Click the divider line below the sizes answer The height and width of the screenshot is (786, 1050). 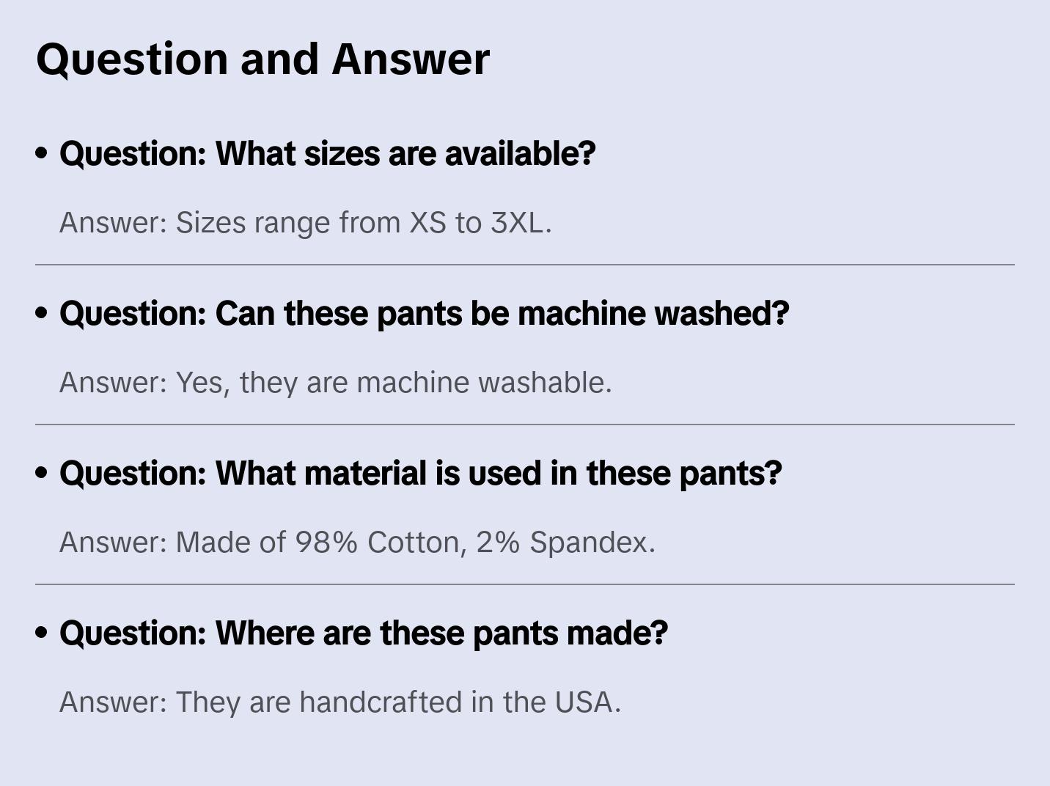[x=525, y=265]
